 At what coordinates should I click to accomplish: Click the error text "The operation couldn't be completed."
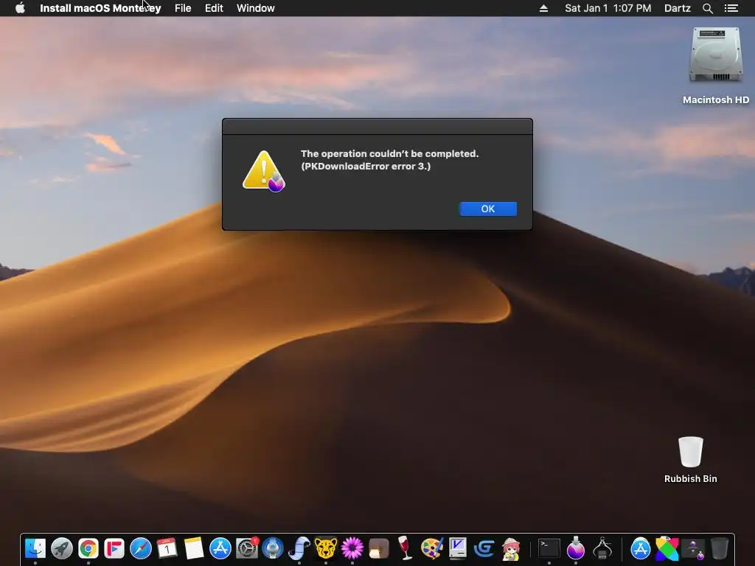click(389, 153)
